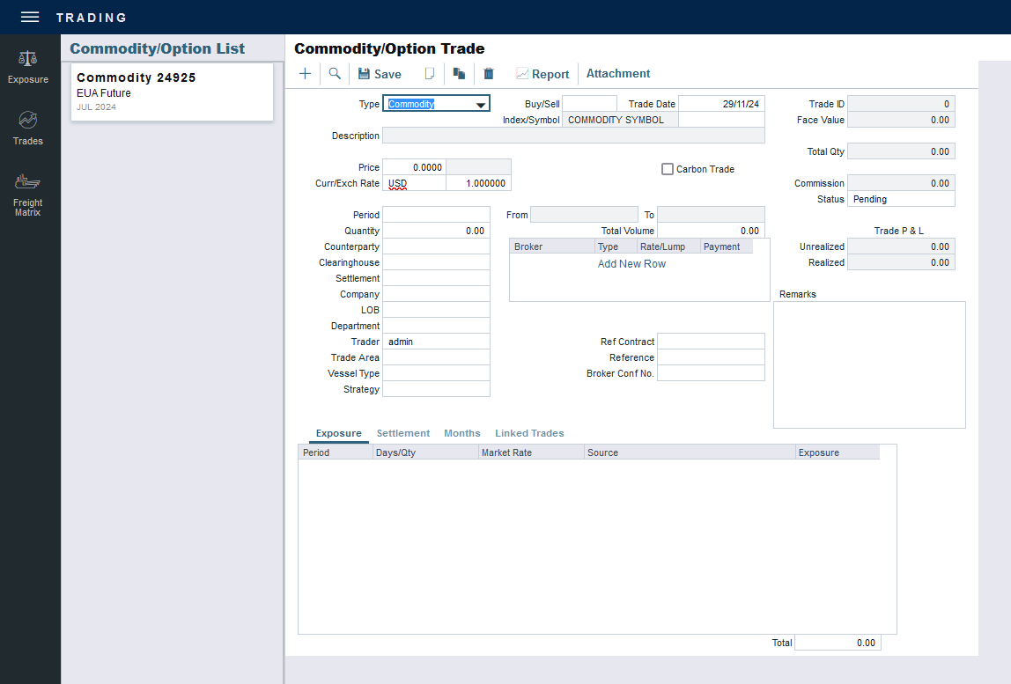Image resolution: width=1011 pixels, height=684 pixels.
Task: Click the magnifier search icon
Action: (x=335, y=74)
